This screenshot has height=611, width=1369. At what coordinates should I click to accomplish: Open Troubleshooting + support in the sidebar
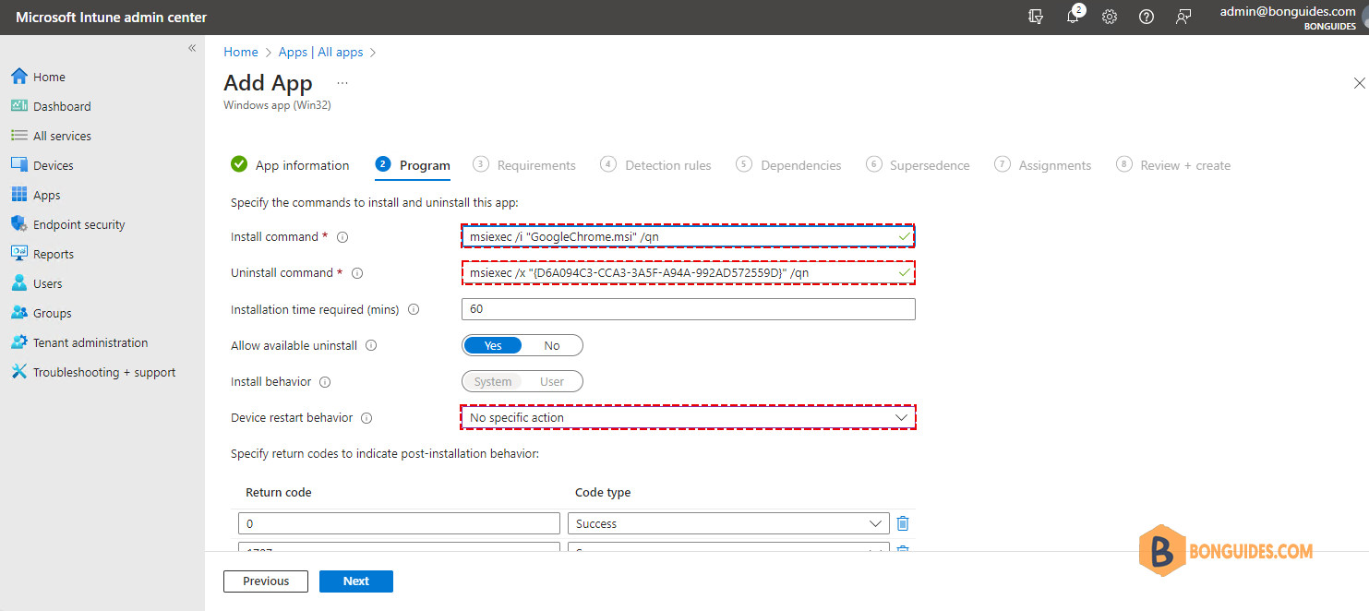(x=103, y=372)
